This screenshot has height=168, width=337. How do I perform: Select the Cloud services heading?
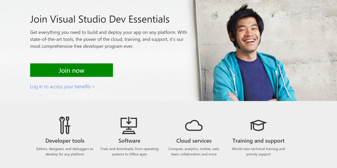pyautogui.click(x=194, y=141)
